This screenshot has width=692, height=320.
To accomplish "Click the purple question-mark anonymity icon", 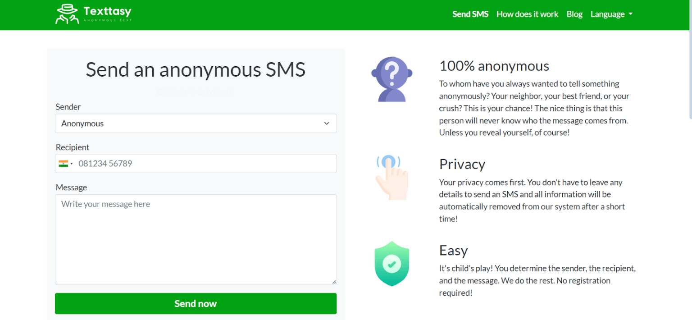I will click(x=392, y=78).
